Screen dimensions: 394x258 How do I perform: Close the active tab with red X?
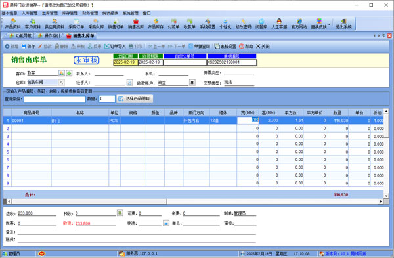[389, 36]
